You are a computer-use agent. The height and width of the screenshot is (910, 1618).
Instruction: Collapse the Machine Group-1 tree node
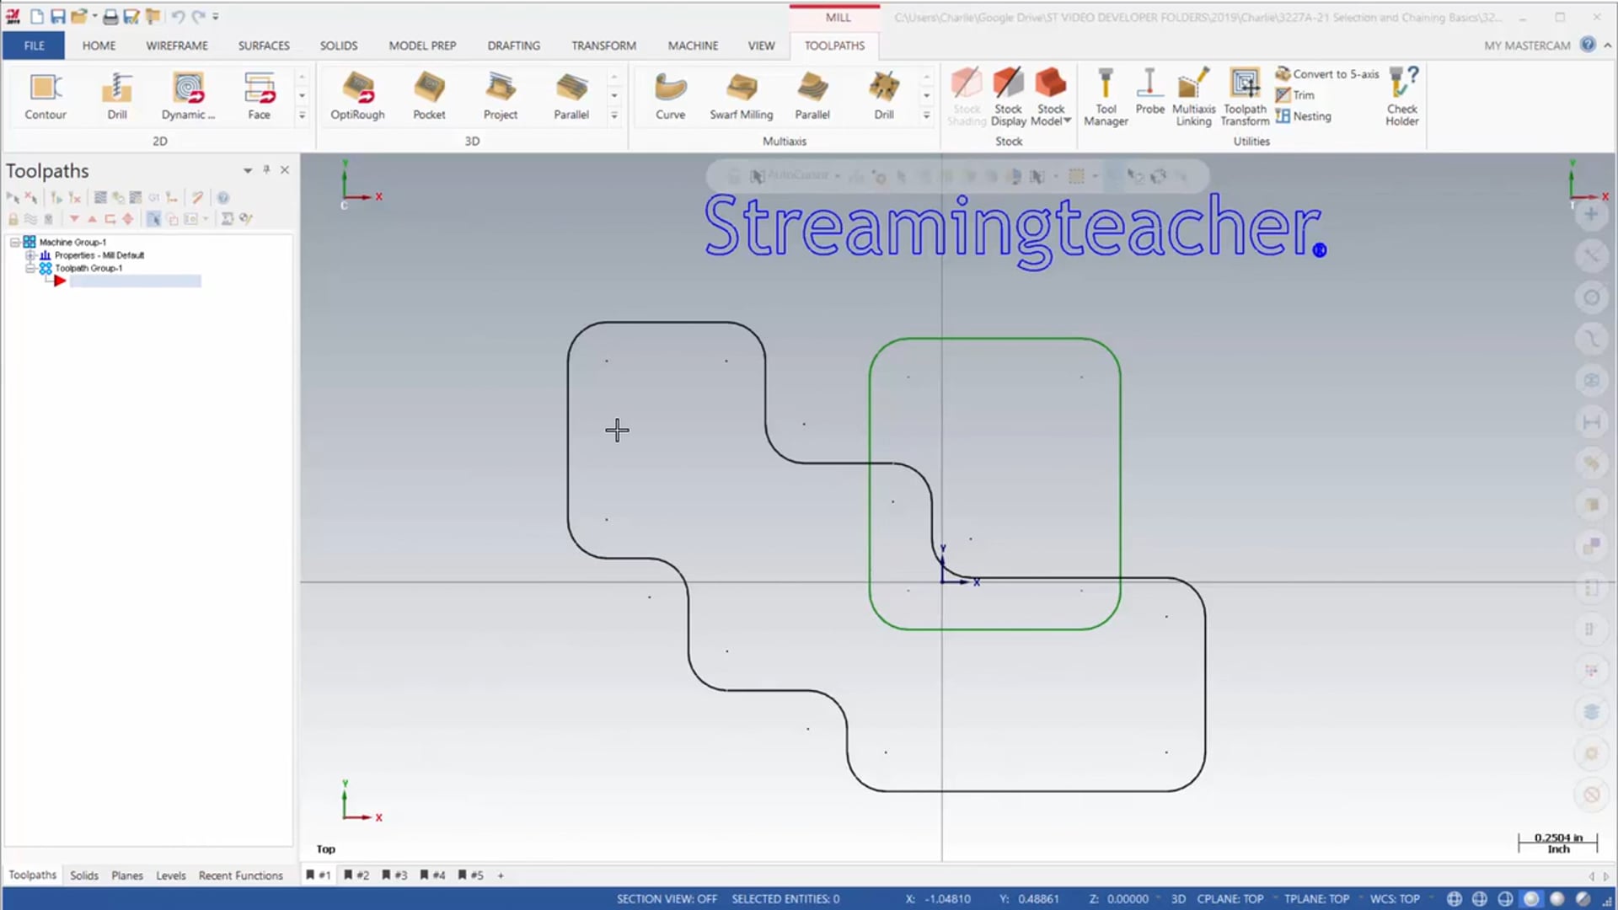click(14, 242)
